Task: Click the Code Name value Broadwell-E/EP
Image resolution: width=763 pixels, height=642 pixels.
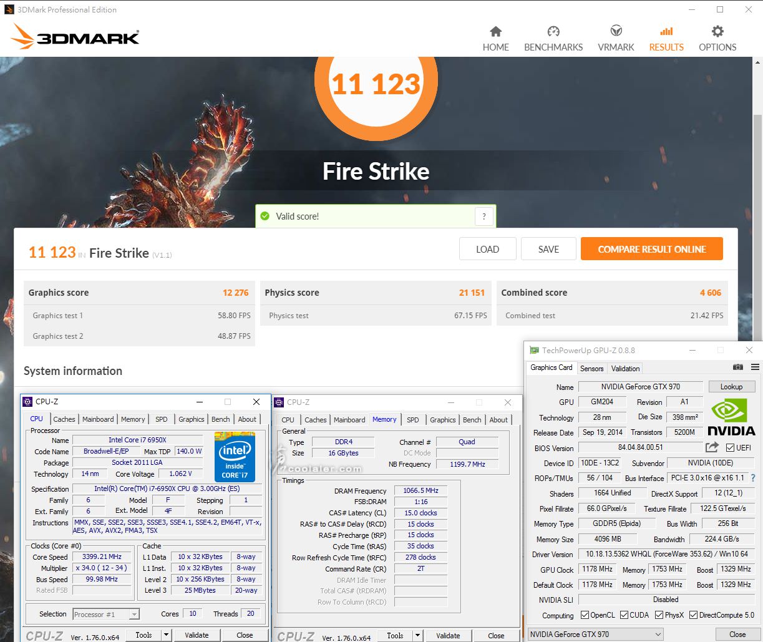Action: pos(107,451)
